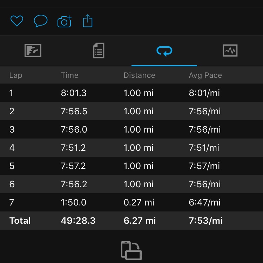The height and width of the screenshot is (263, 263).
Task: Tap the Total time 49:28.3
Action: tap(77, 221)
